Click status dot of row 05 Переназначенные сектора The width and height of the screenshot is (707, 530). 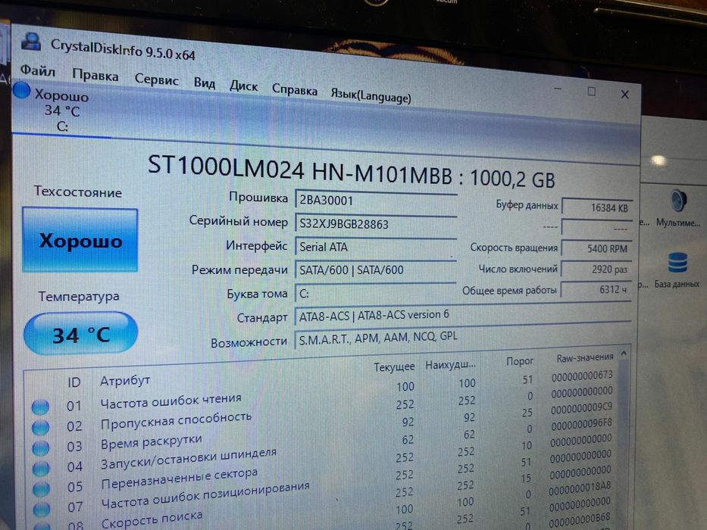coord(41,488)
